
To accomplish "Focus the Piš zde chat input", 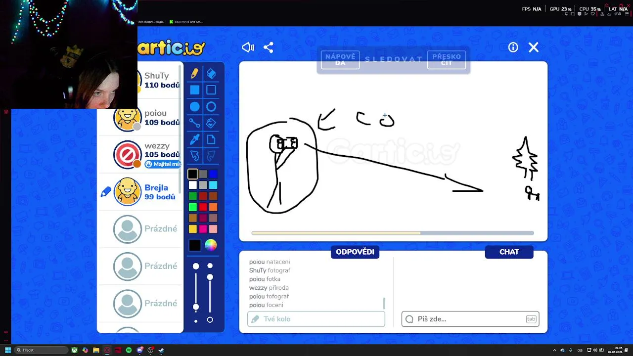I will tap(470, 319).
